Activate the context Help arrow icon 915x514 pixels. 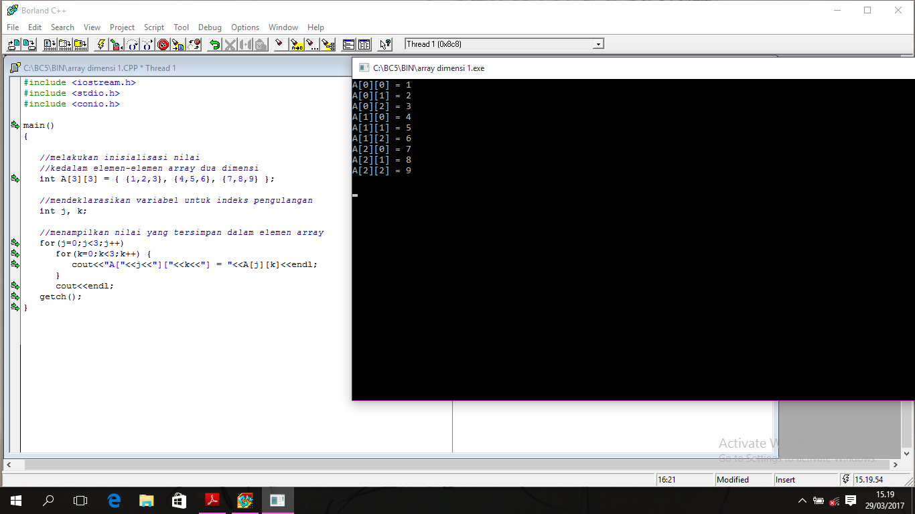click(x=385, y=44)
